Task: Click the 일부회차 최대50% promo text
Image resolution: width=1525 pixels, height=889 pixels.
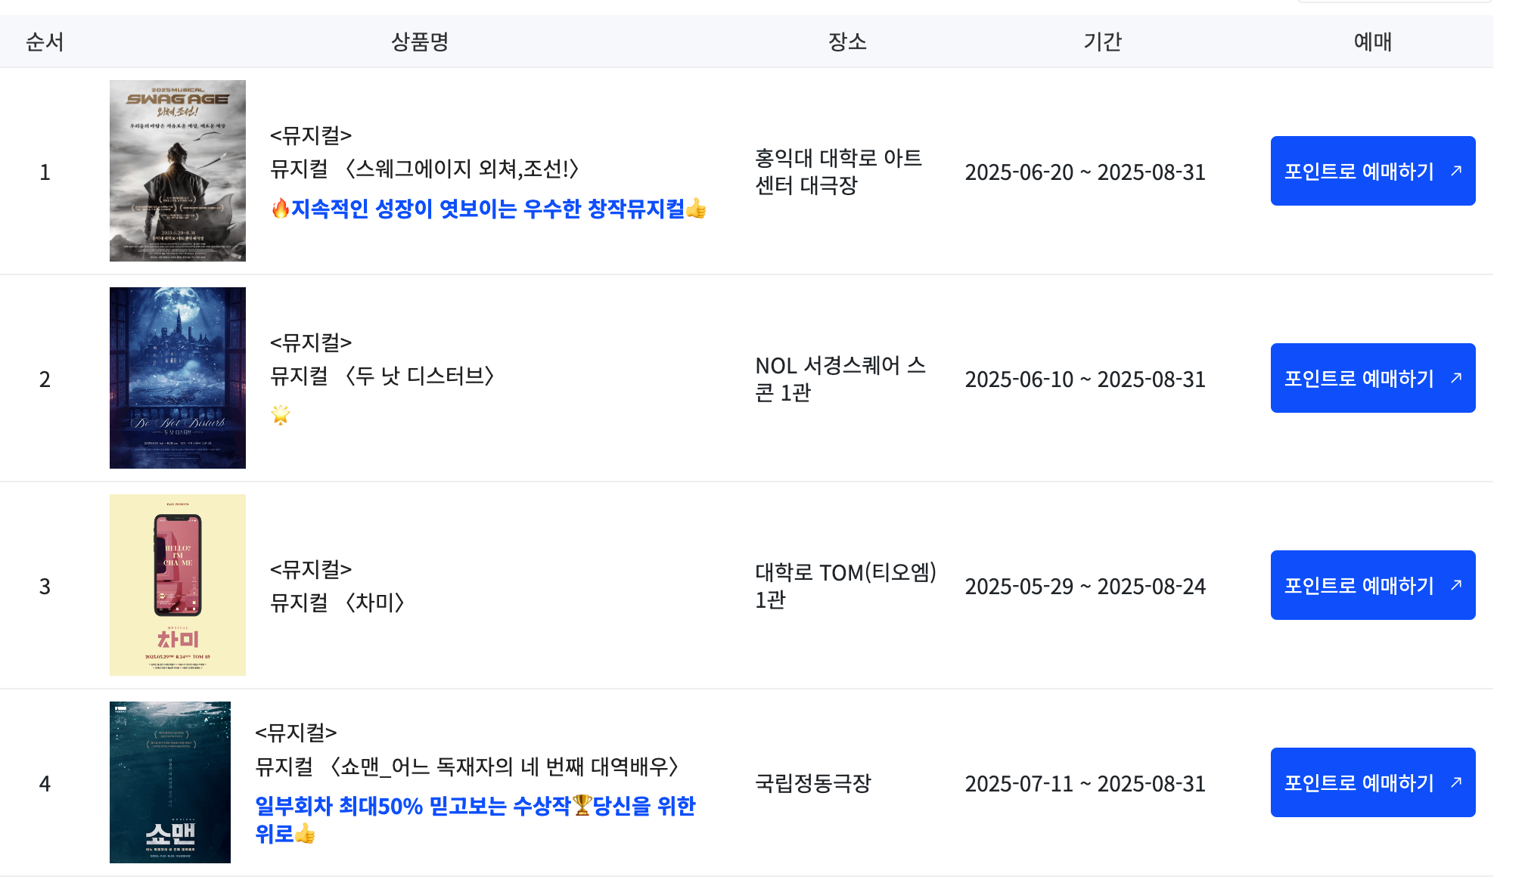Action: point(475,820)
